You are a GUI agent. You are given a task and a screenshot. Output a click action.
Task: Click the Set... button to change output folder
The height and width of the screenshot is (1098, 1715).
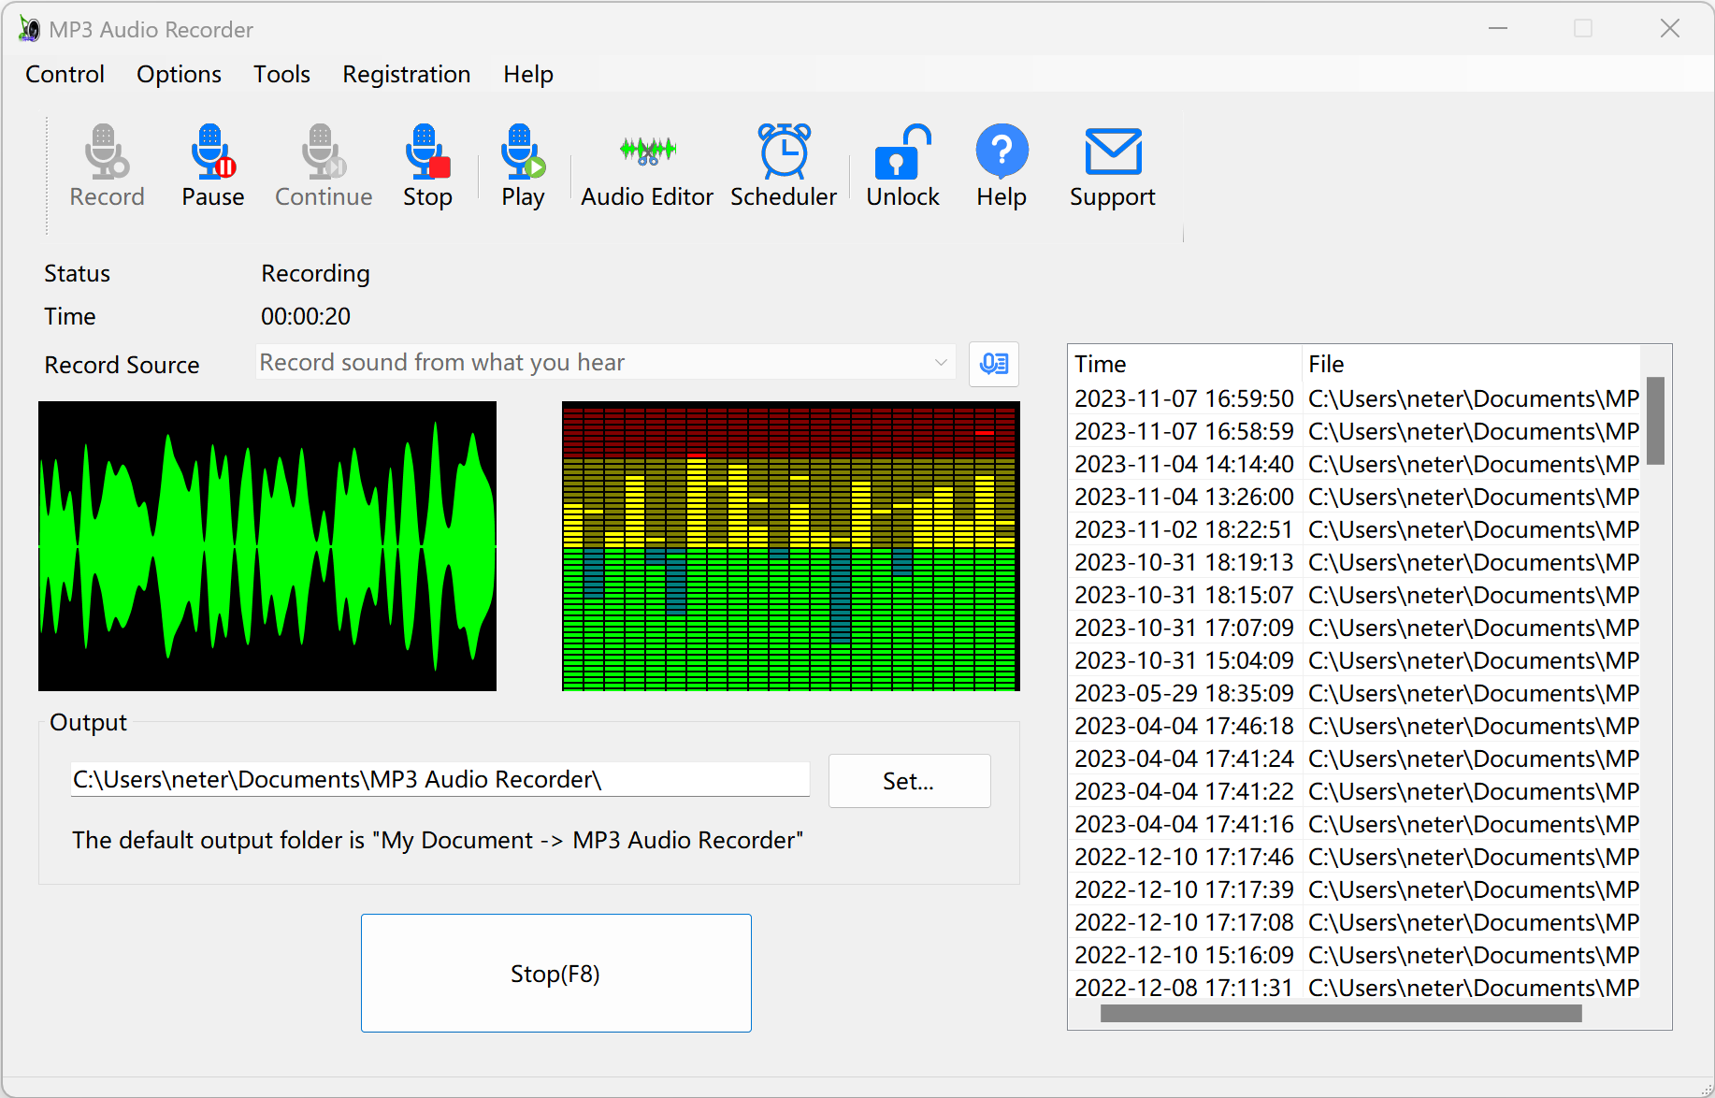pos(908,780)
